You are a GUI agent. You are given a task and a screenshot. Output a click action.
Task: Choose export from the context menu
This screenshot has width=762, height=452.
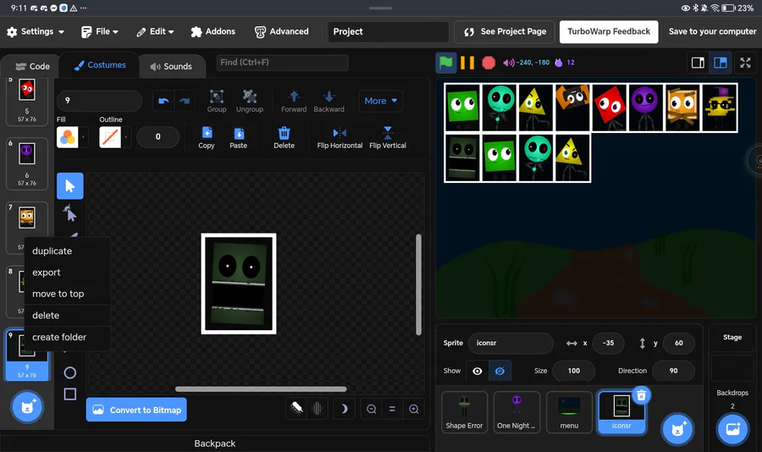(x=67, y=273)
